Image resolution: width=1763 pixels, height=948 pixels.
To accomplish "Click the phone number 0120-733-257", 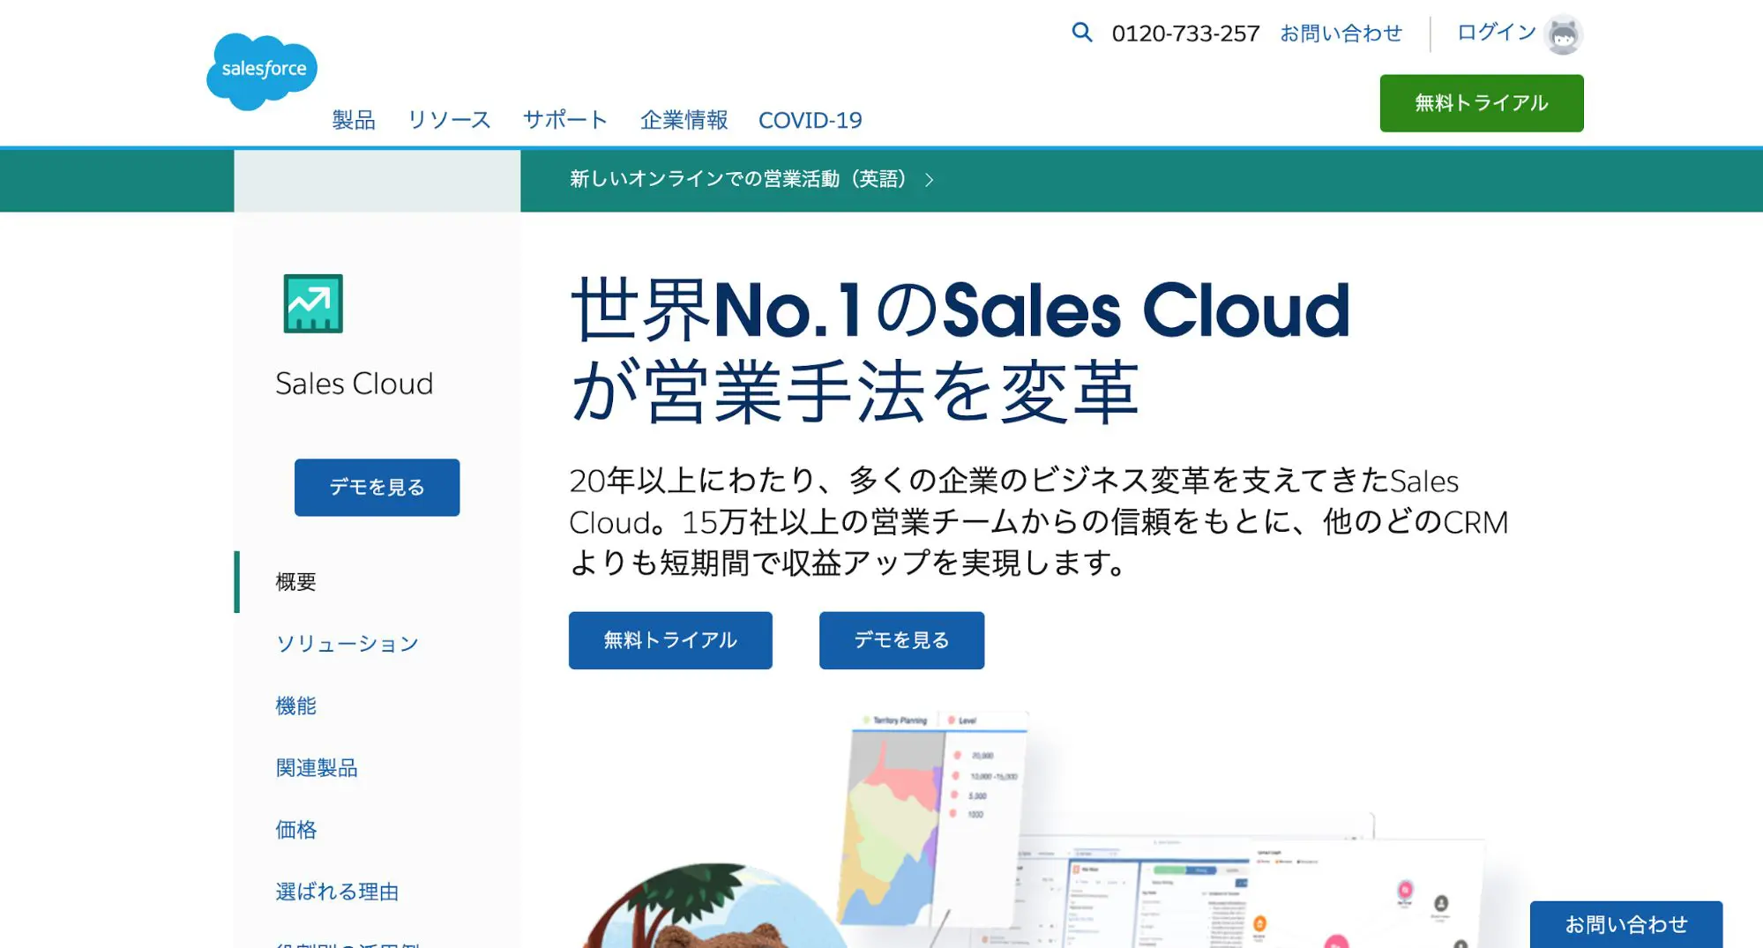I will [x=1185, y=34].
